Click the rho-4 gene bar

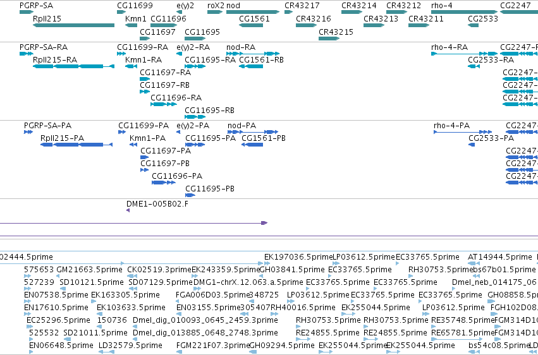[464, 12]
